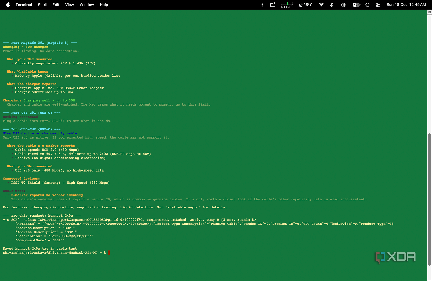
Task: Open the View menu
Action: coord(69,5)
